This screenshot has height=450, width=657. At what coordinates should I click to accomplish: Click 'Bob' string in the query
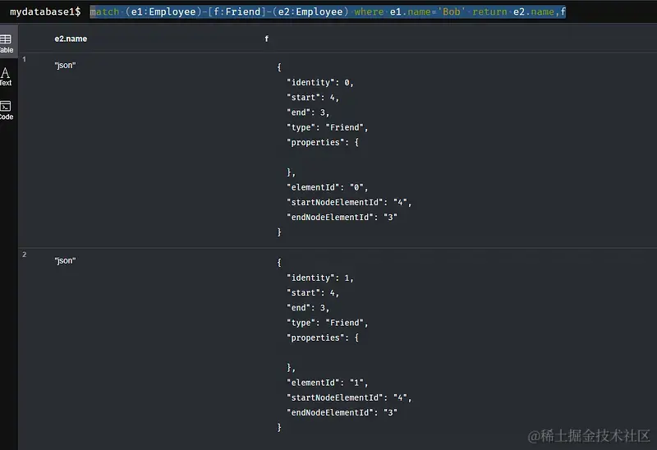451,11
